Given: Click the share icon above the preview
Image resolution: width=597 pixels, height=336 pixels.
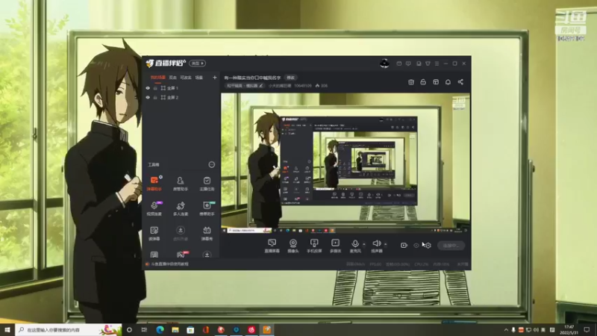Looking at the screenshot, I should (460, 82).
